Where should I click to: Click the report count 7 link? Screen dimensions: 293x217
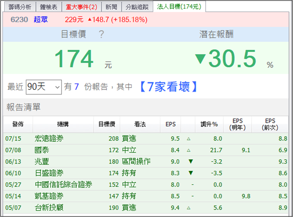coord(76,87)
